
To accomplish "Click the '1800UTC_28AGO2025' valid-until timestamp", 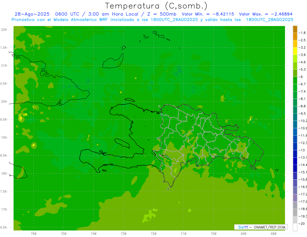I will (269, 20).
